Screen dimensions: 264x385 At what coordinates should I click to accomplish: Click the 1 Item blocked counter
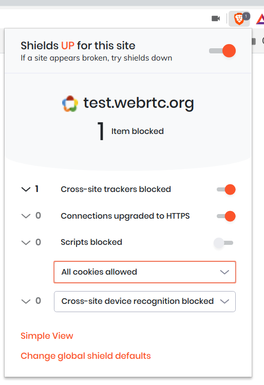(x=130, y=131)
